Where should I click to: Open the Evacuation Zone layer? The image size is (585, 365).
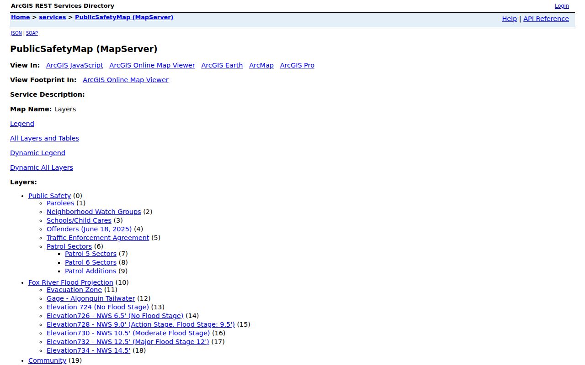[x=74, y=290]
